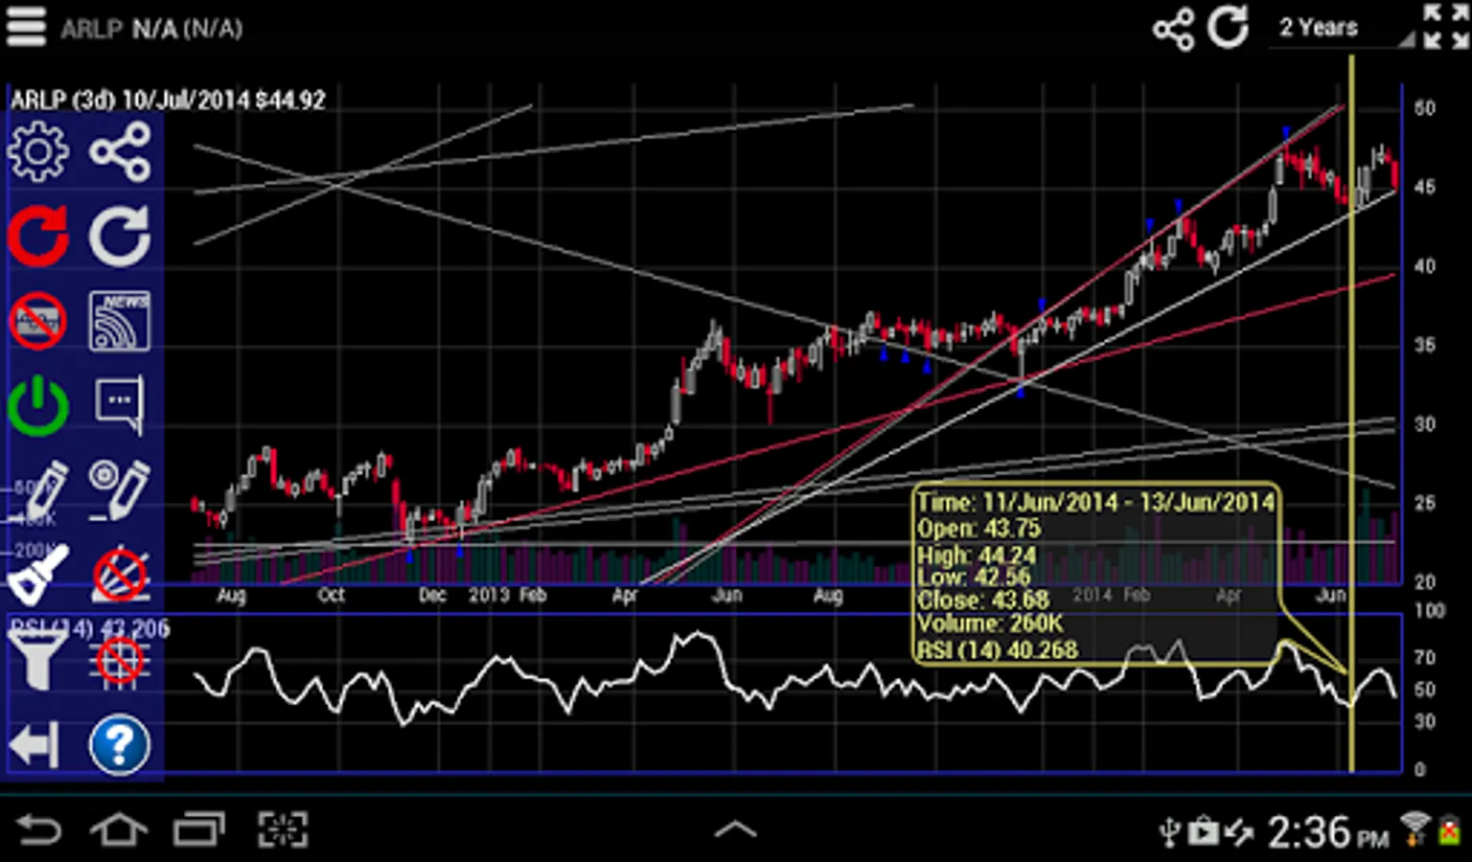
Task: Tap the left arrow to collapse panel
Action: (x=34, y=745)
